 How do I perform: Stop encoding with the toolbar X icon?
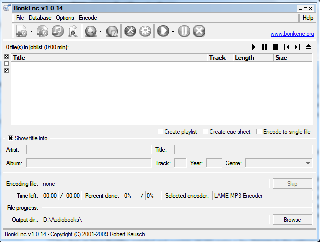[x=199, y=31]
